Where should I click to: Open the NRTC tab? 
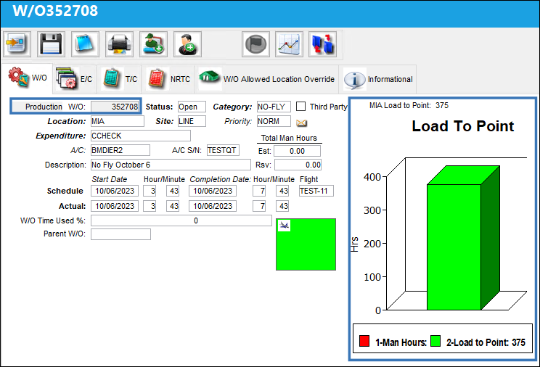[x=168, y=79]
